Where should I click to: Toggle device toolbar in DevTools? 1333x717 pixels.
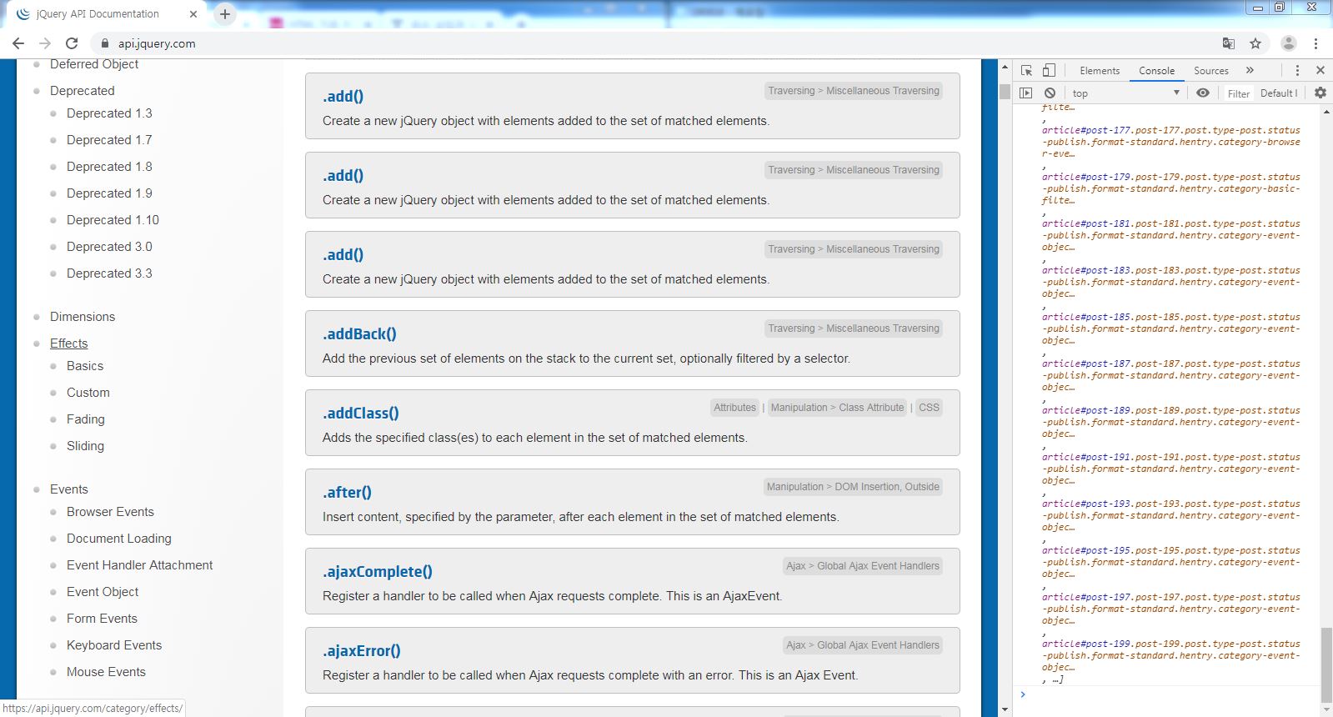point(1049,71)
